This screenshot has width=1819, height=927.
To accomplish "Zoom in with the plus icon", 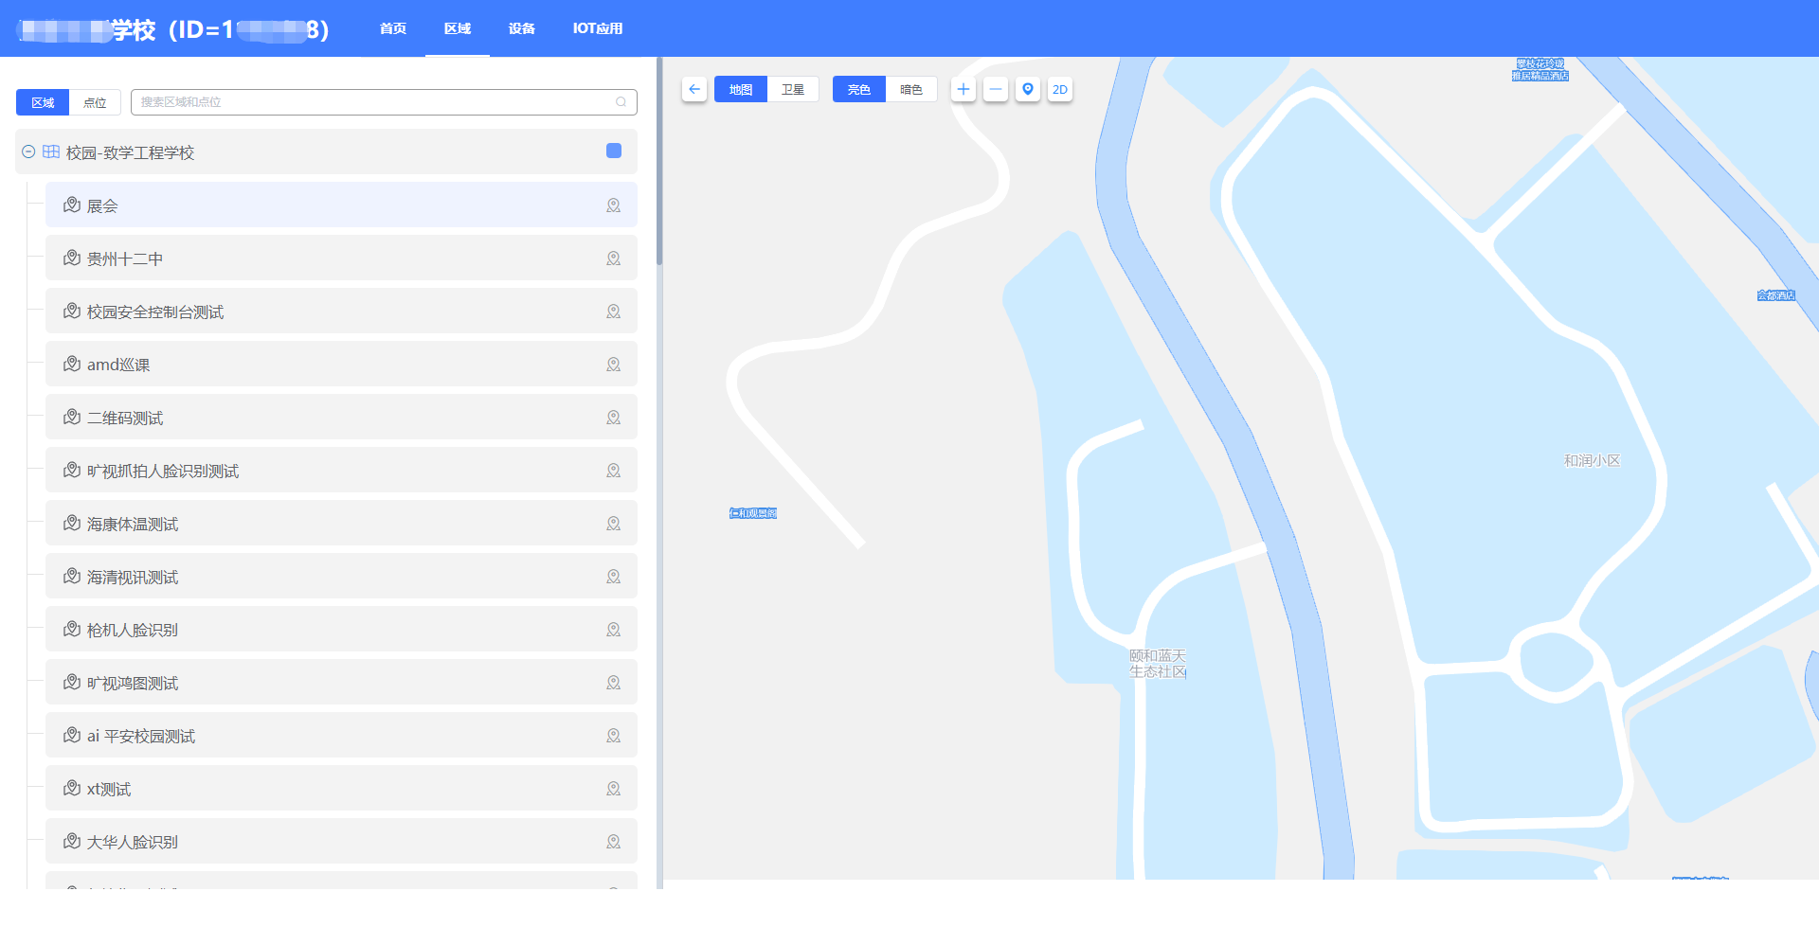I will tap(964, 89).
